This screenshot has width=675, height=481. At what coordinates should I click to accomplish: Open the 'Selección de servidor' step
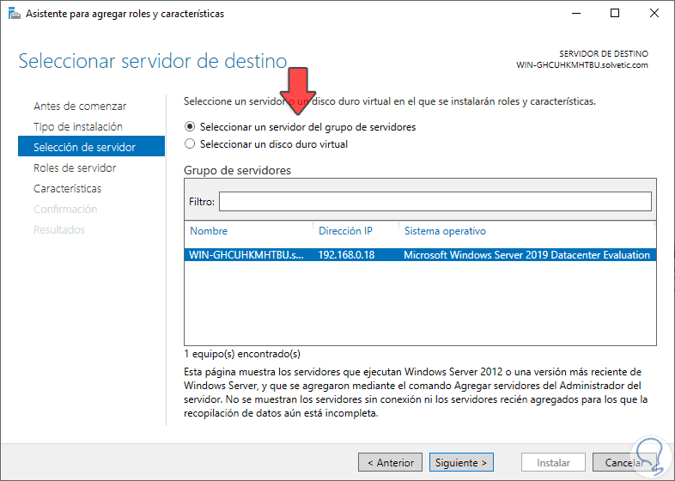point(91,147)
